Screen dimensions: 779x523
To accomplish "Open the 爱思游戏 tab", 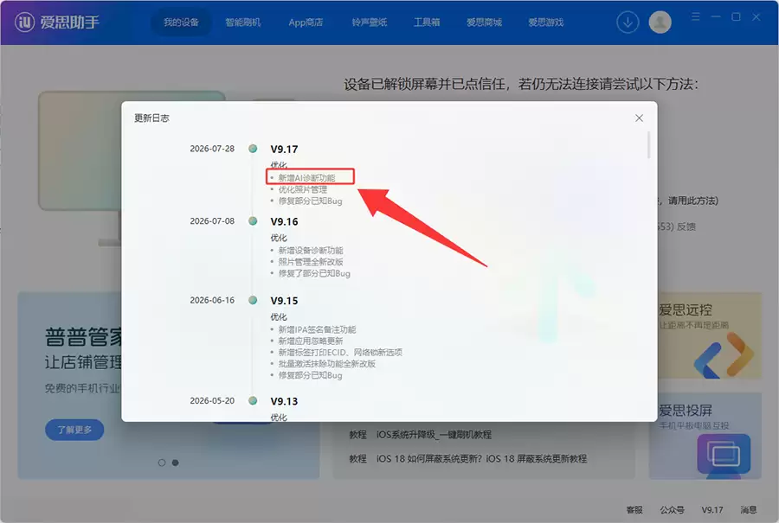I will pyautogui.click(x=545, y=22).
